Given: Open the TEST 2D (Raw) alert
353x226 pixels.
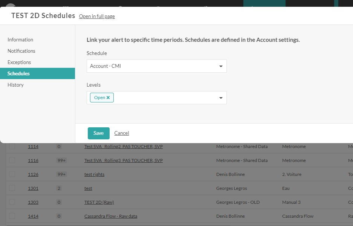Looking at the screenshot, I should click(99, 202).
